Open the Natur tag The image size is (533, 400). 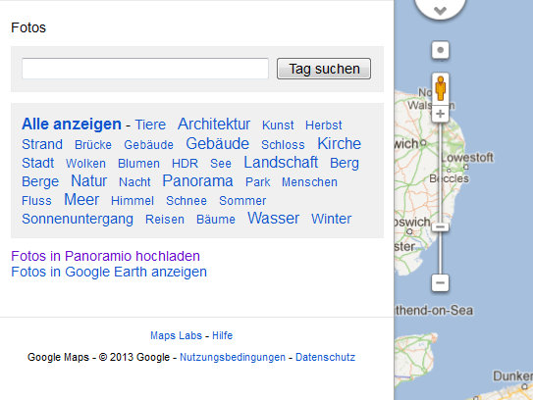(x=88, y=180)
